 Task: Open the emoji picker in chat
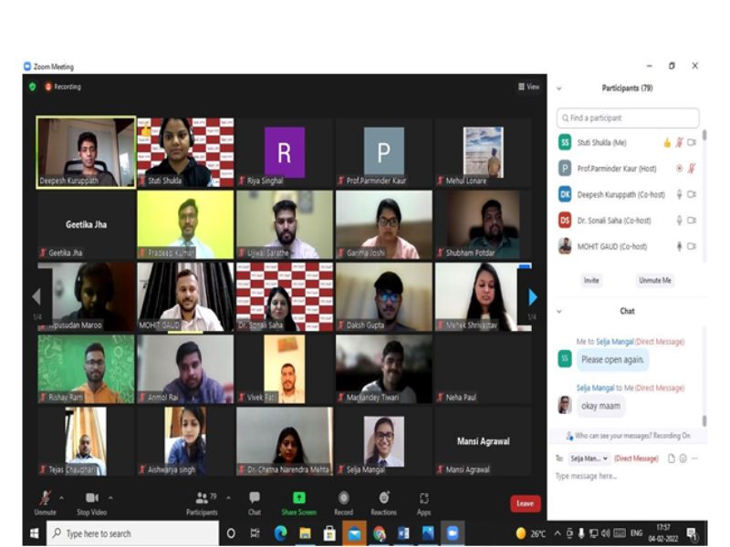click(683, 459)
